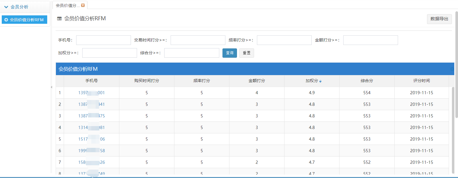Click the 金额打分 column header
The image size is (458, 178).
pyautogui.click(x=257, y=81)
